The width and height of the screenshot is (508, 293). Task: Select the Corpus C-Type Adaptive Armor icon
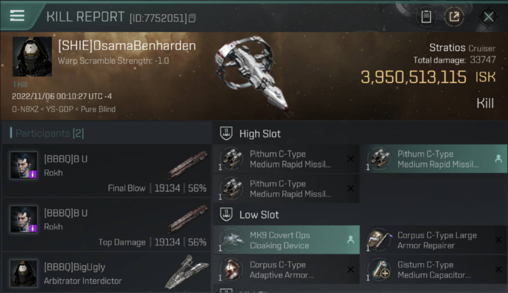pos(232,270)
